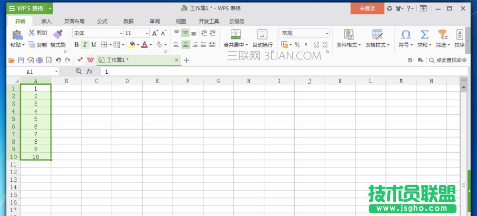The image size is (477, 216).
Task: Open a file with the folder icon
Action: click(x=11, y=60)
